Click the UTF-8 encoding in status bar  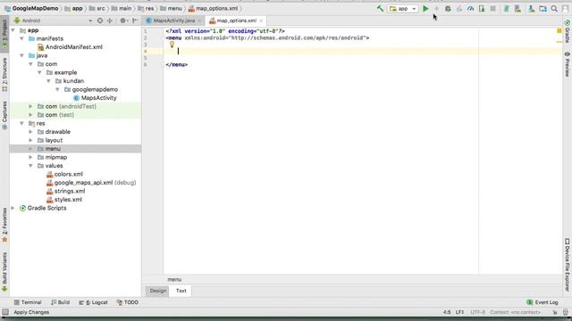point(477,312)
